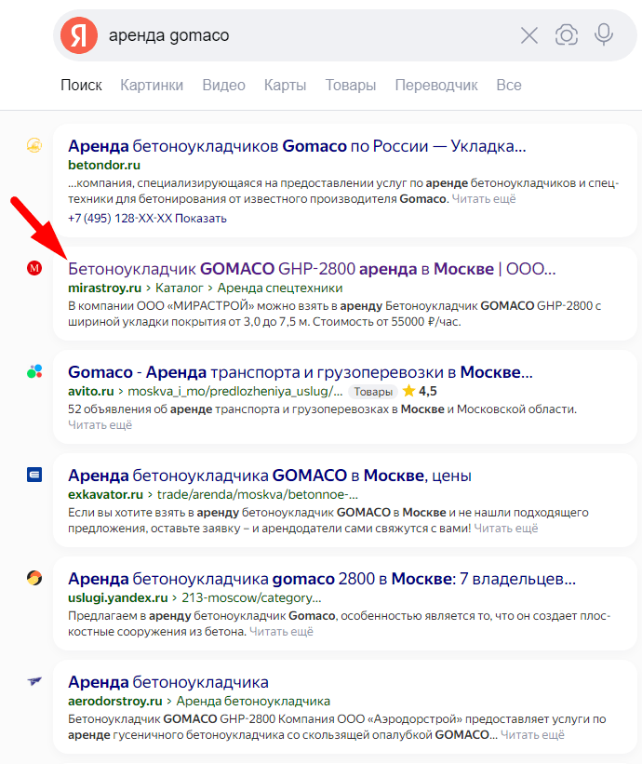The height and width of the screenshot is (764, 642).
Task: Open the Товары tab
Action: pos(350,86)
